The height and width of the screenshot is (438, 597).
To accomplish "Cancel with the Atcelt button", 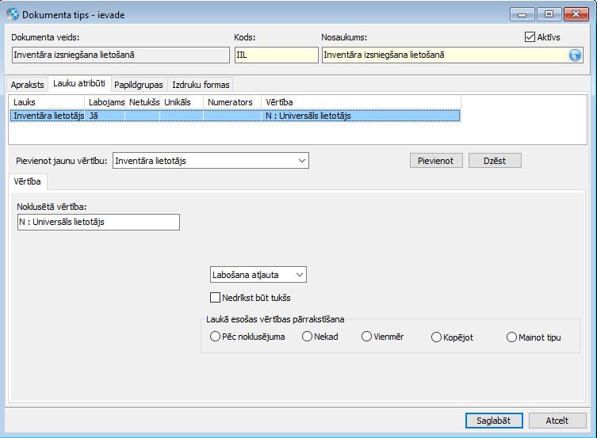I will point(557,421).
